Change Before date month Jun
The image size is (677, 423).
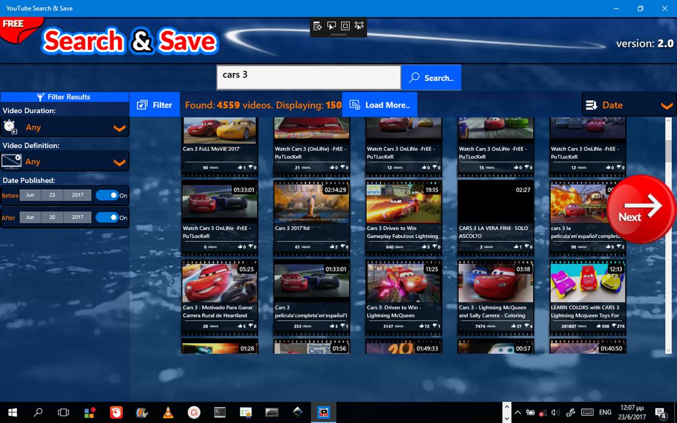tap(30, 195)
